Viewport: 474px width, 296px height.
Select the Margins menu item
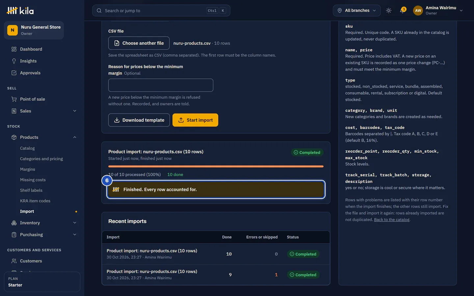pos(28,169)
